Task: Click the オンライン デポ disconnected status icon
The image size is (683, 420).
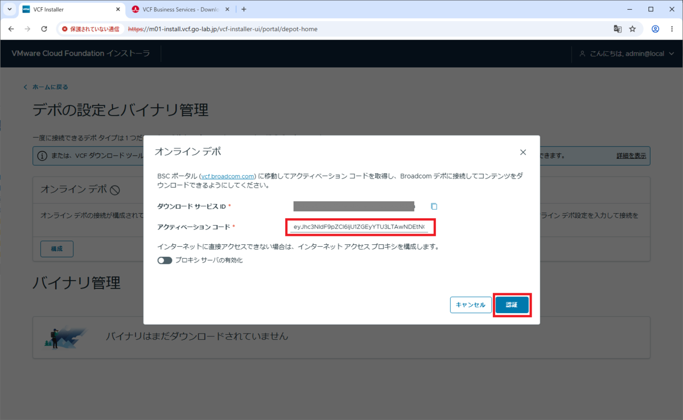Action: (114, 190)
